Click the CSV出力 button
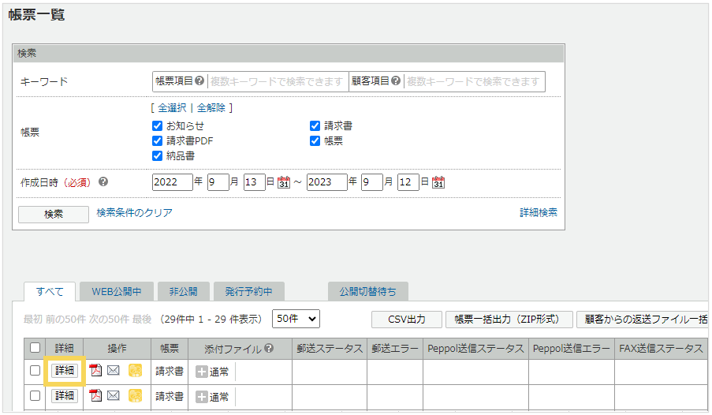The height and width of the screenshot is (415, 712). click(x=406, y=319)
